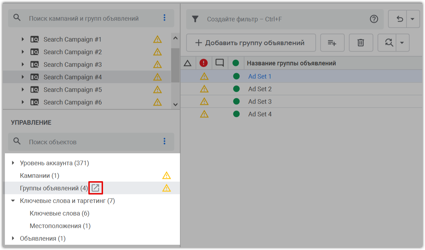The width and height of the screenshot is (425, 250).
Task: Click the add multiple items icon
Action: (332, 43)
